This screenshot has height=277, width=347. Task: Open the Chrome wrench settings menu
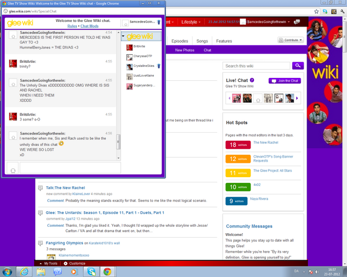point(342,12)
